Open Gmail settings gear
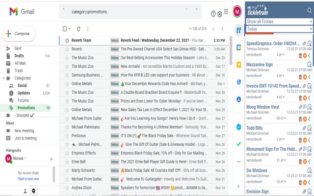The height and width of the screenshot is (196, 314). pos(220,14)
